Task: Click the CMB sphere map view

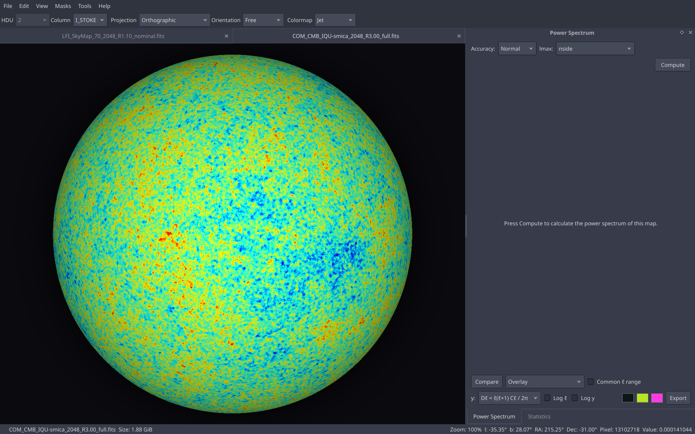Action: [x=232, y=234]
